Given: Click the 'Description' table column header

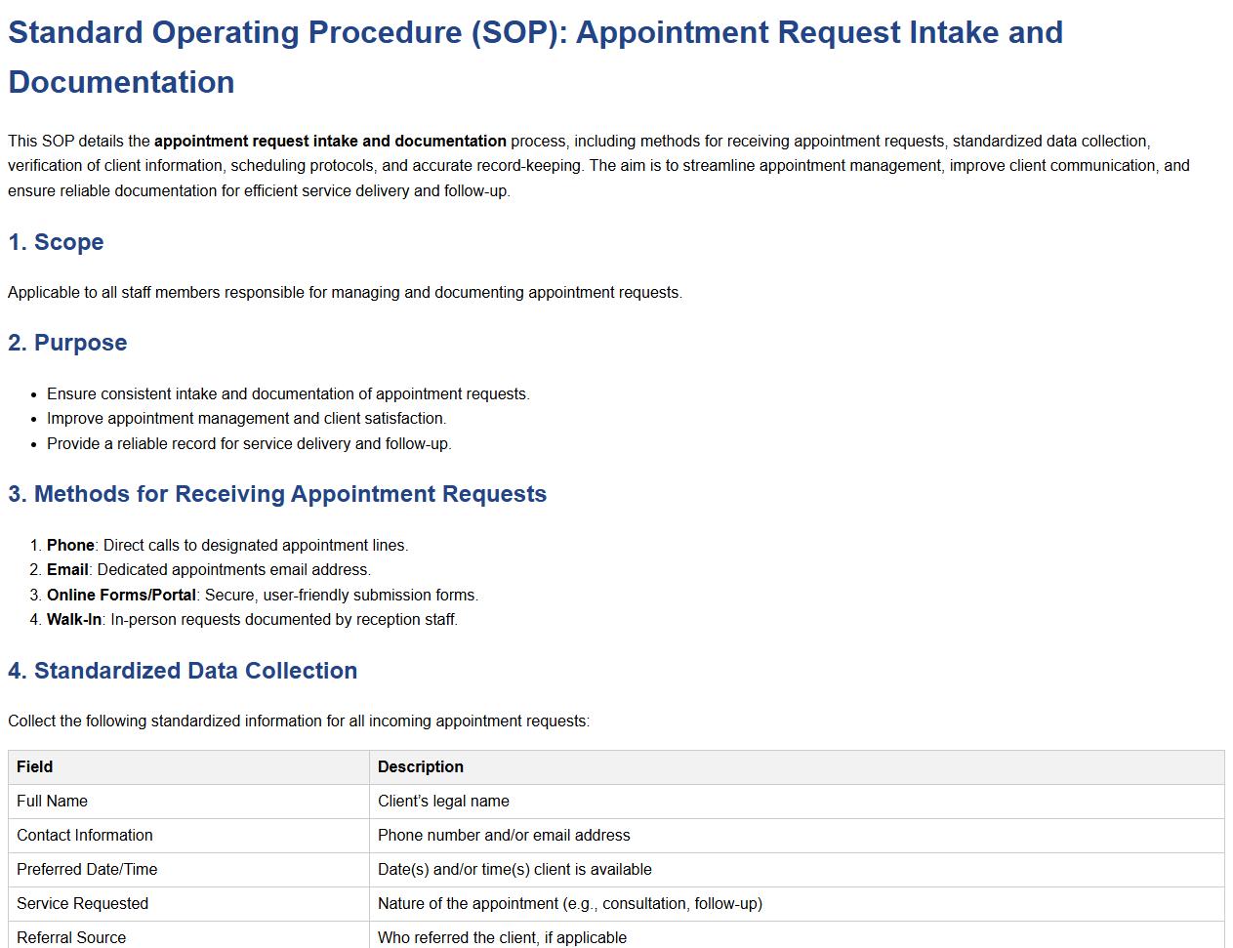Looking at the screenshot, I should click(421, 766).
